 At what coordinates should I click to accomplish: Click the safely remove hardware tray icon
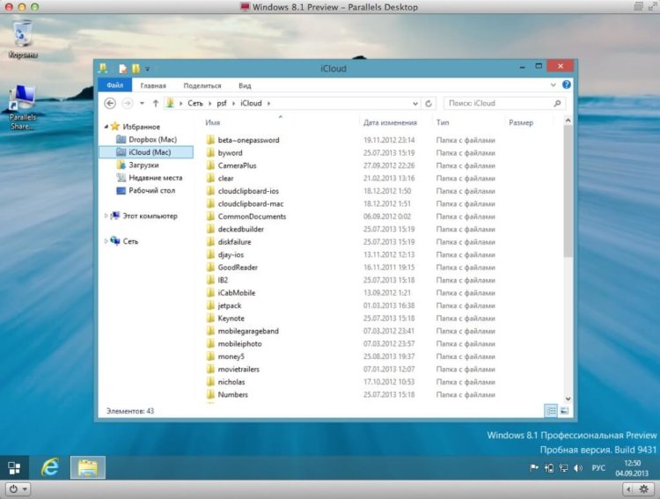(549, 468)
